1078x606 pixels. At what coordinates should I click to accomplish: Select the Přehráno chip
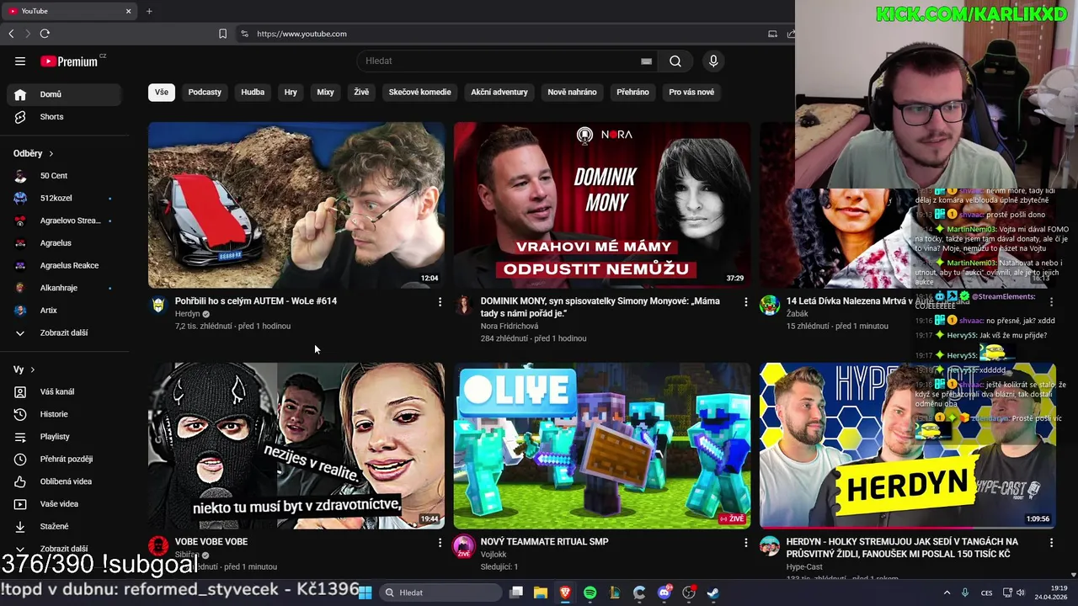pos(632,92)
